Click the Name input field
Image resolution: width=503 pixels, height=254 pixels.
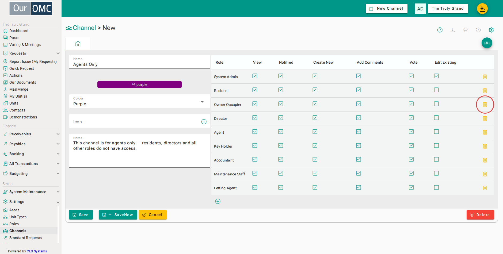139,62
